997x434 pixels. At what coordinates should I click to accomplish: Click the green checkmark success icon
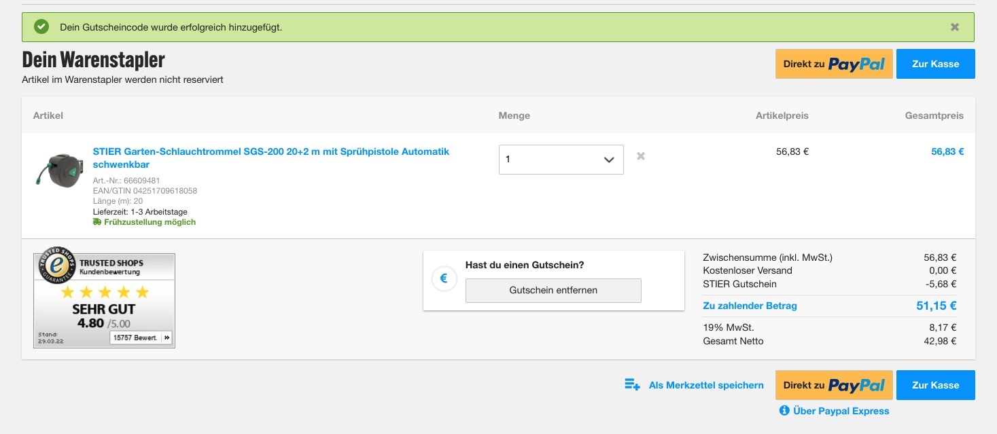pyautogui.click(x=41, y=27)
